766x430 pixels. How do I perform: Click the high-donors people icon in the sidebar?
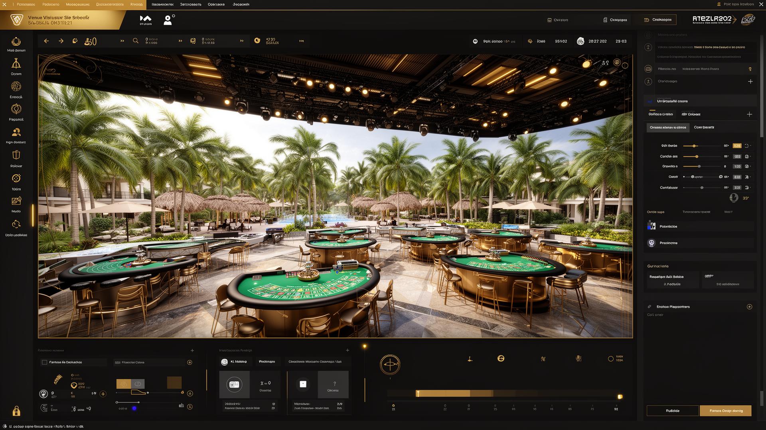(16, 133)
